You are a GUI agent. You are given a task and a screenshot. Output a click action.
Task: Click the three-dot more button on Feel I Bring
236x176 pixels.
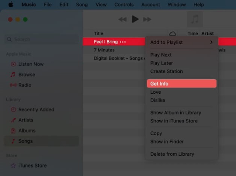click(x=123, y=42)
